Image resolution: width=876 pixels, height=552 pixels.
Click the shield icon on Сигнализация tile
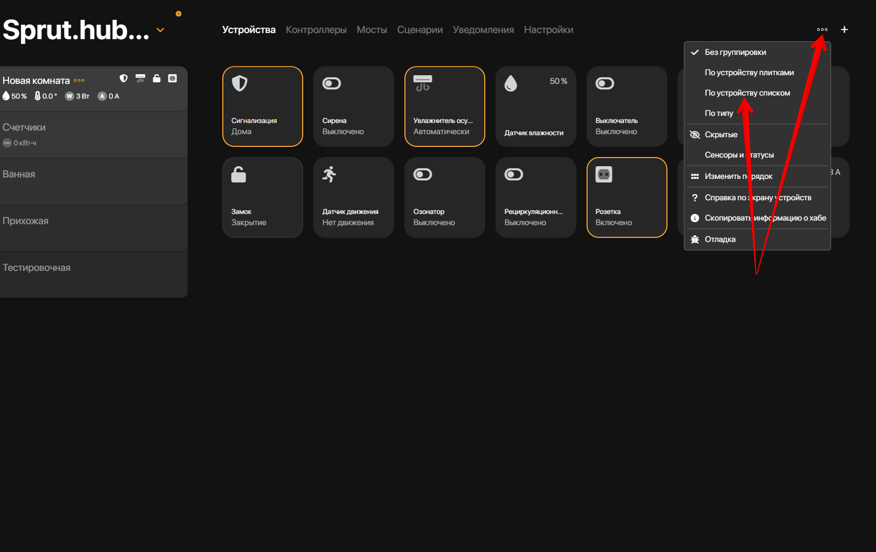pyautogui.click(x=240, y=83)
